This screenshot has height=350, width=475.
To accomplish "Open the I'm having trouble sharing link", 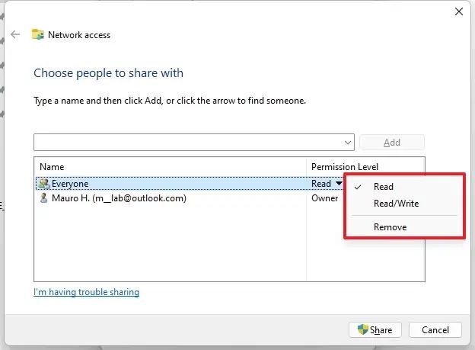I will point(86,292).
